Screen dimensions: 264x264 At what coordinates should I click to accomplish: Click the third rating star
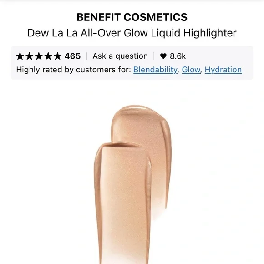coord(39,56)
